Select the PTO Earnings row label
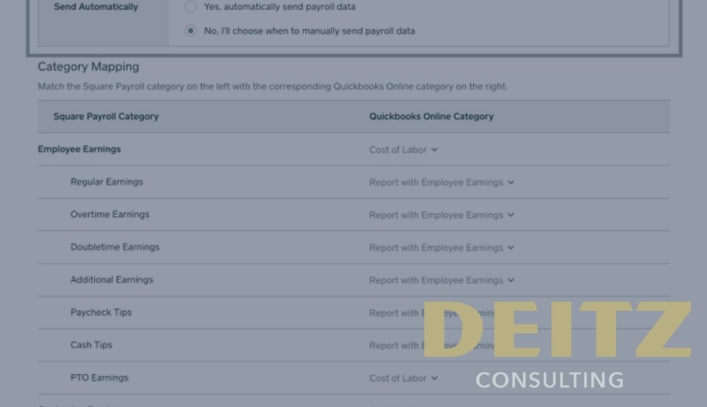 point(100,378)
